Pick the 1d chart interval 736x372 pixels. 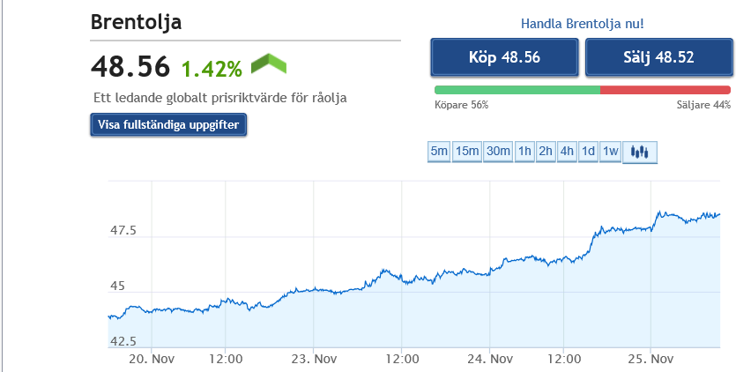pyautogui.click(x=588, y=152)
